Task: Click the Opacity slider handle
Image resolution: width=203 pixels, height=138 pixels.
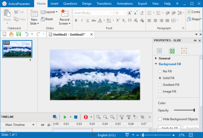Action: pos(194,110)
